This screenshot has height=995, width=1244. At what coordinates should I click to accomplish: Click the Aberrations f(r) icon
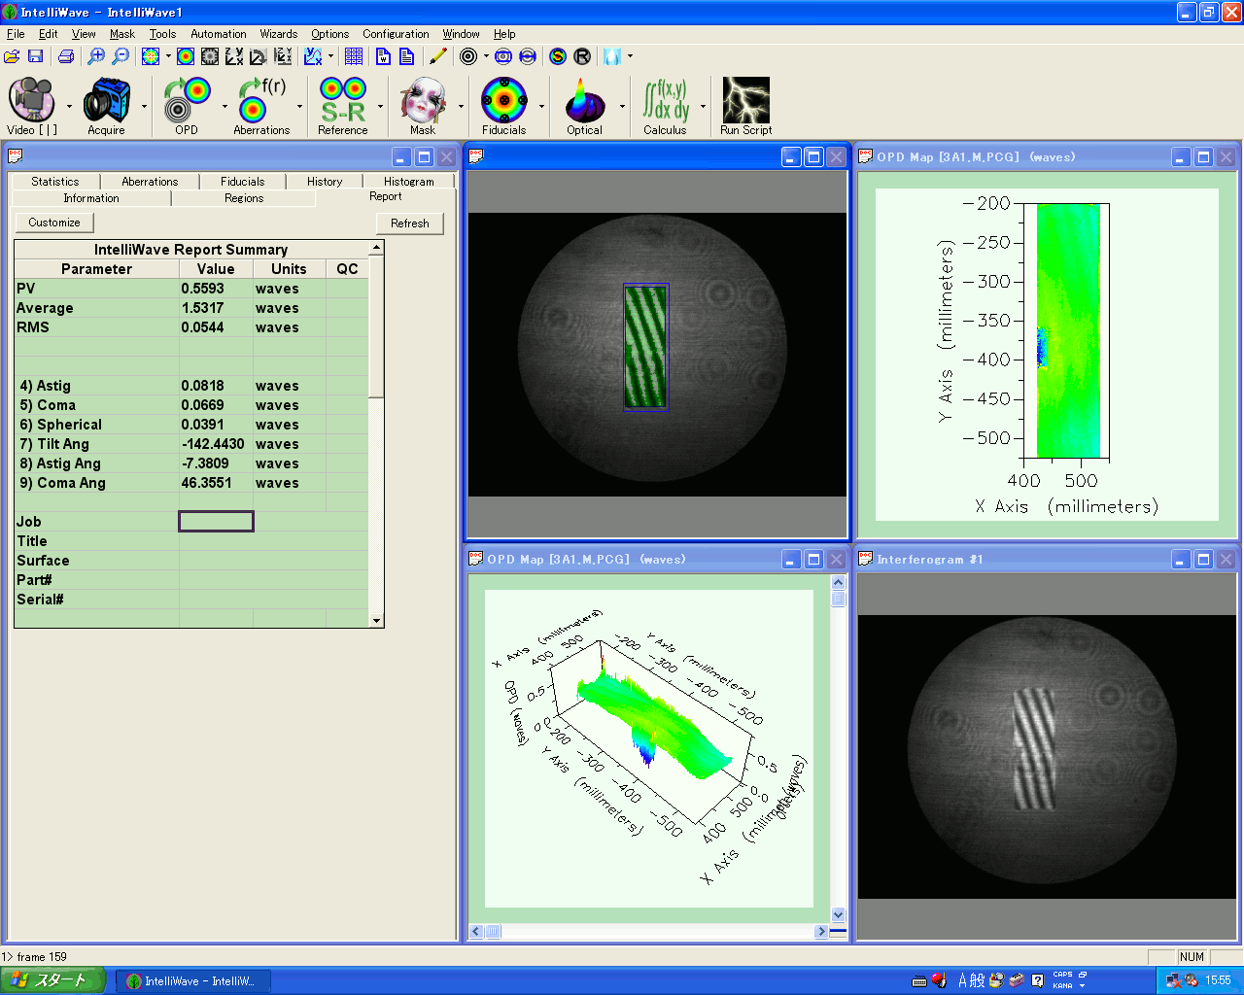click(261, 105)
